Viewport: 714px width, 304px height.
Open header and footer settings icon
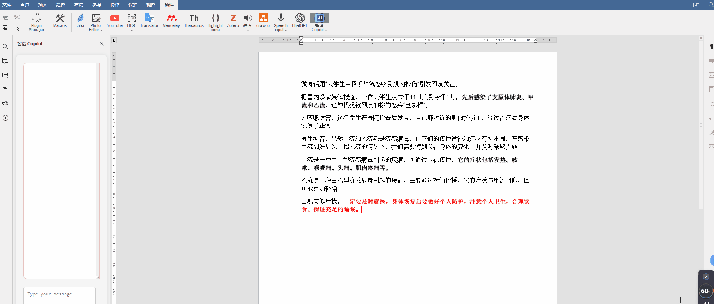711,89
